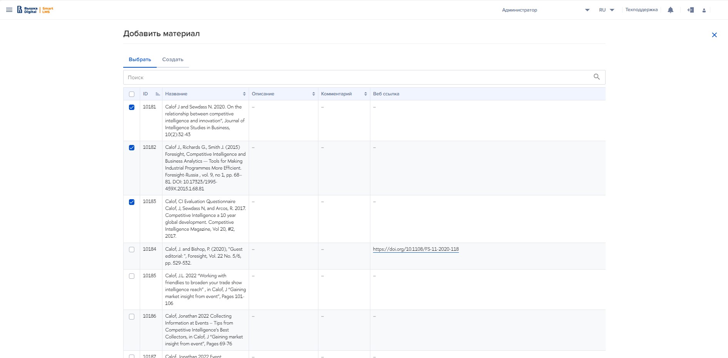
Task: Open the user profile icon
Action: 704,10
